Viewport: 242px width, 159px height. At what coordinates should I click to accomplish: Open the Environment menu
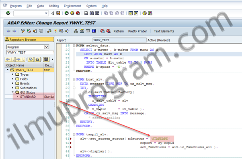point(72,6)
